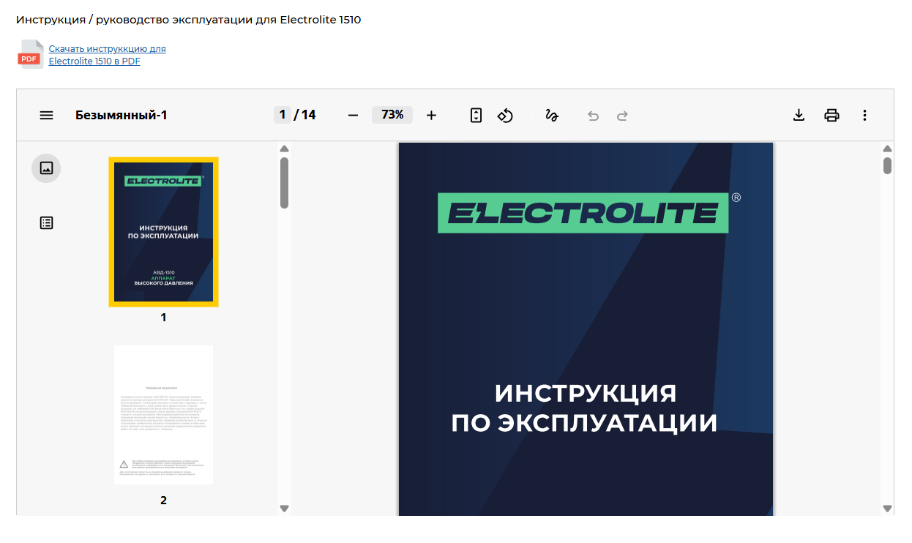This screenshot has height=543, width=912.
Task: Click the zoom out minus icon
Action: pos(353,115)
